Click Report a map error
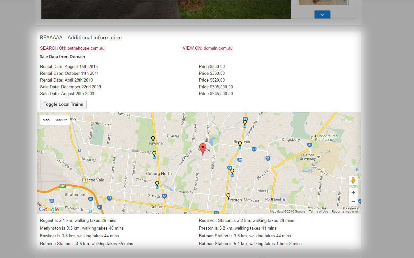Image resolution: width=414 pixels, height=258 pixels. tap(345, 212)
